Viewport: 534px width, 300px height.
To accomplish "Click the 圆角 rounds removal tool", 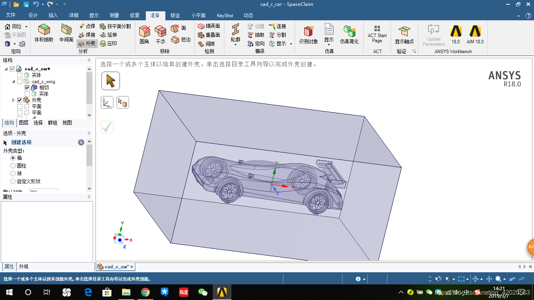I will [x=145, y=34].
